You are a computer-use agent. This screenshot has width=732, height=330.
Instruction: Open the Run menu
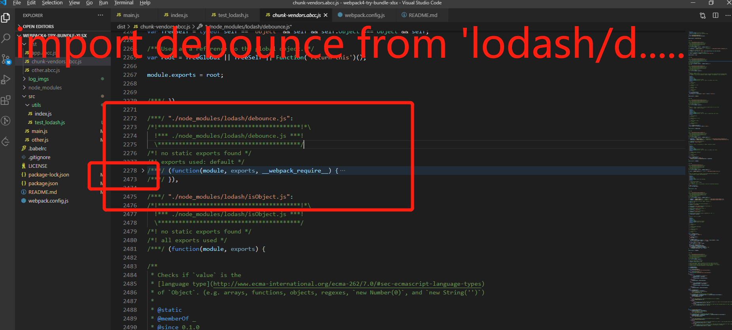pyautogui.click(x=103, y=3)
